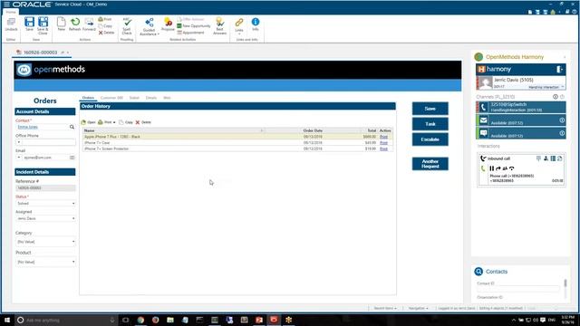
Task: Run Spell Check from the ribbon
Action: coord(127,26)
